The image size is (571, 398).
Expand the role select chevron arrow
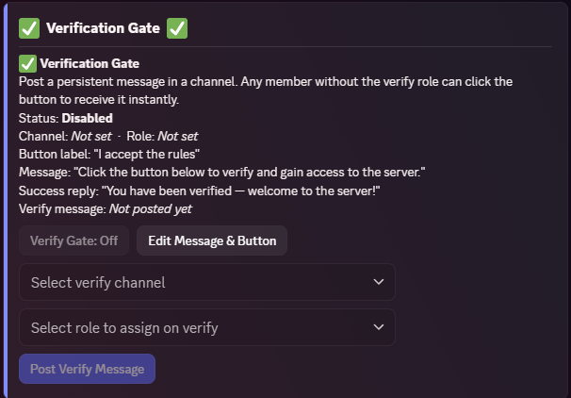pos(379,327)
